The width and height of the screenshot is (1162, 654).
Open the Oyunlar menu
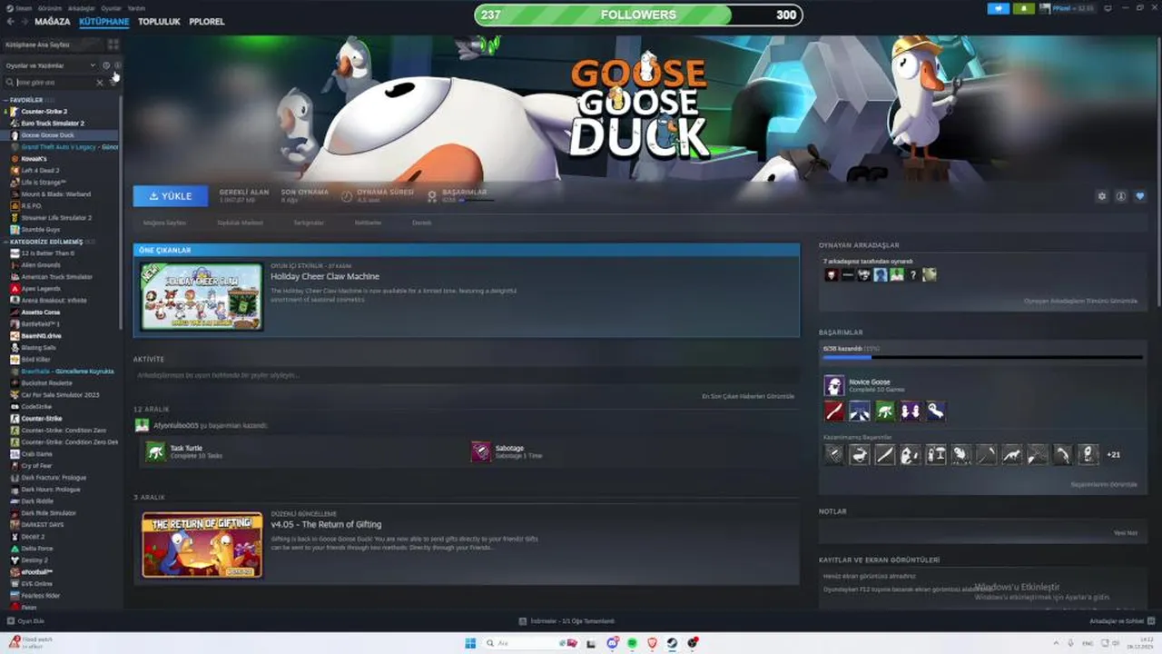(x=111, y=8)
